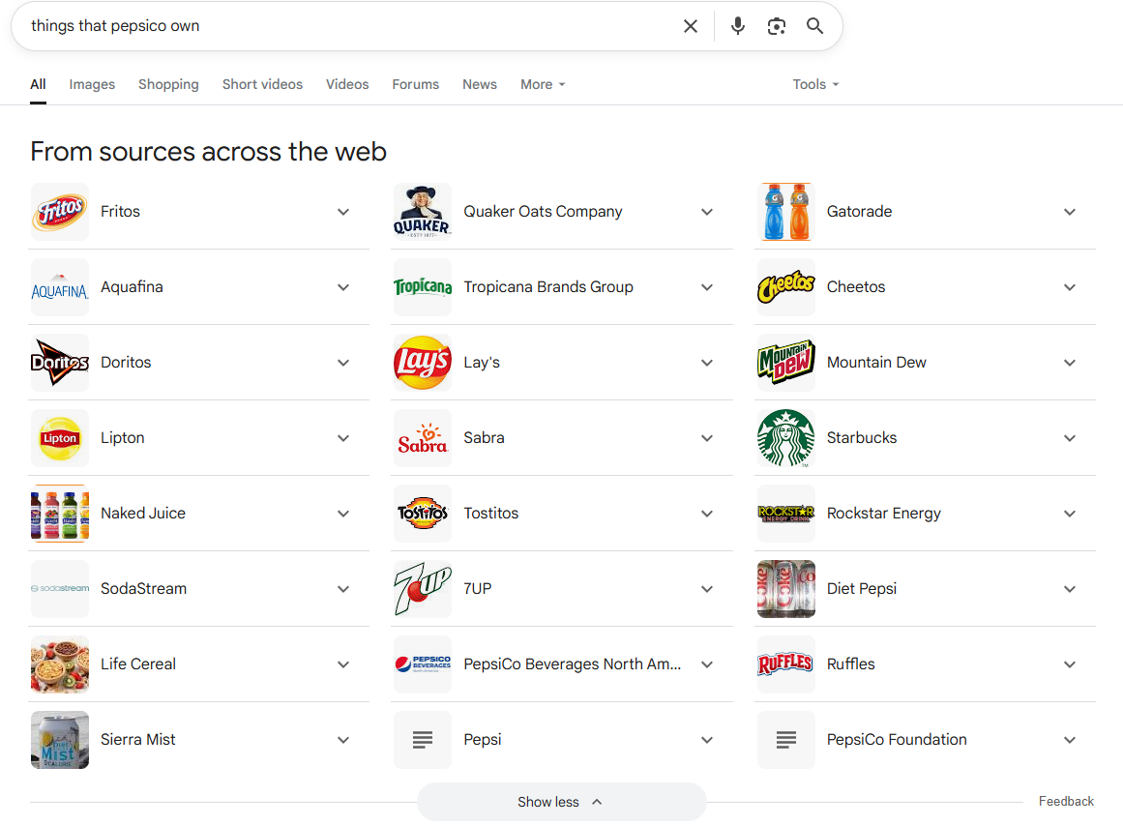Expand the Cheetos entry chevron

point(1070,287)
